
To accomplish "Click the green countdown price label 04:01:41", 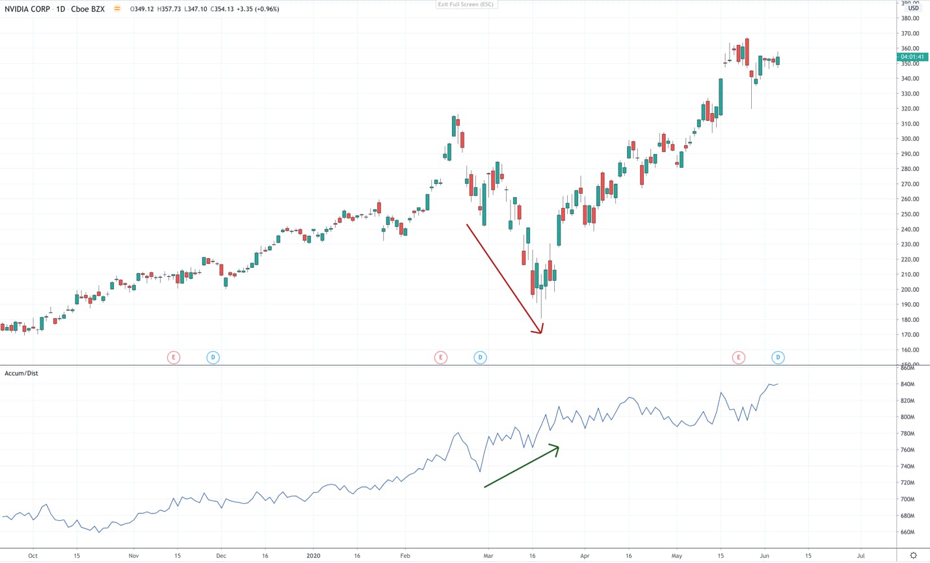I will (x=912, y=57).
